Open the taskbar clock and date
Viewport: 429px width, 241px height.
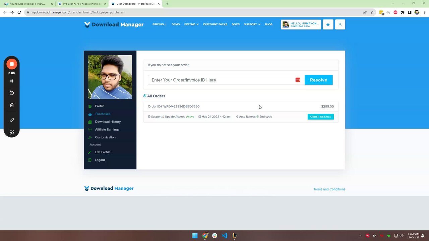pyautogui.click(x=413, y=236)
